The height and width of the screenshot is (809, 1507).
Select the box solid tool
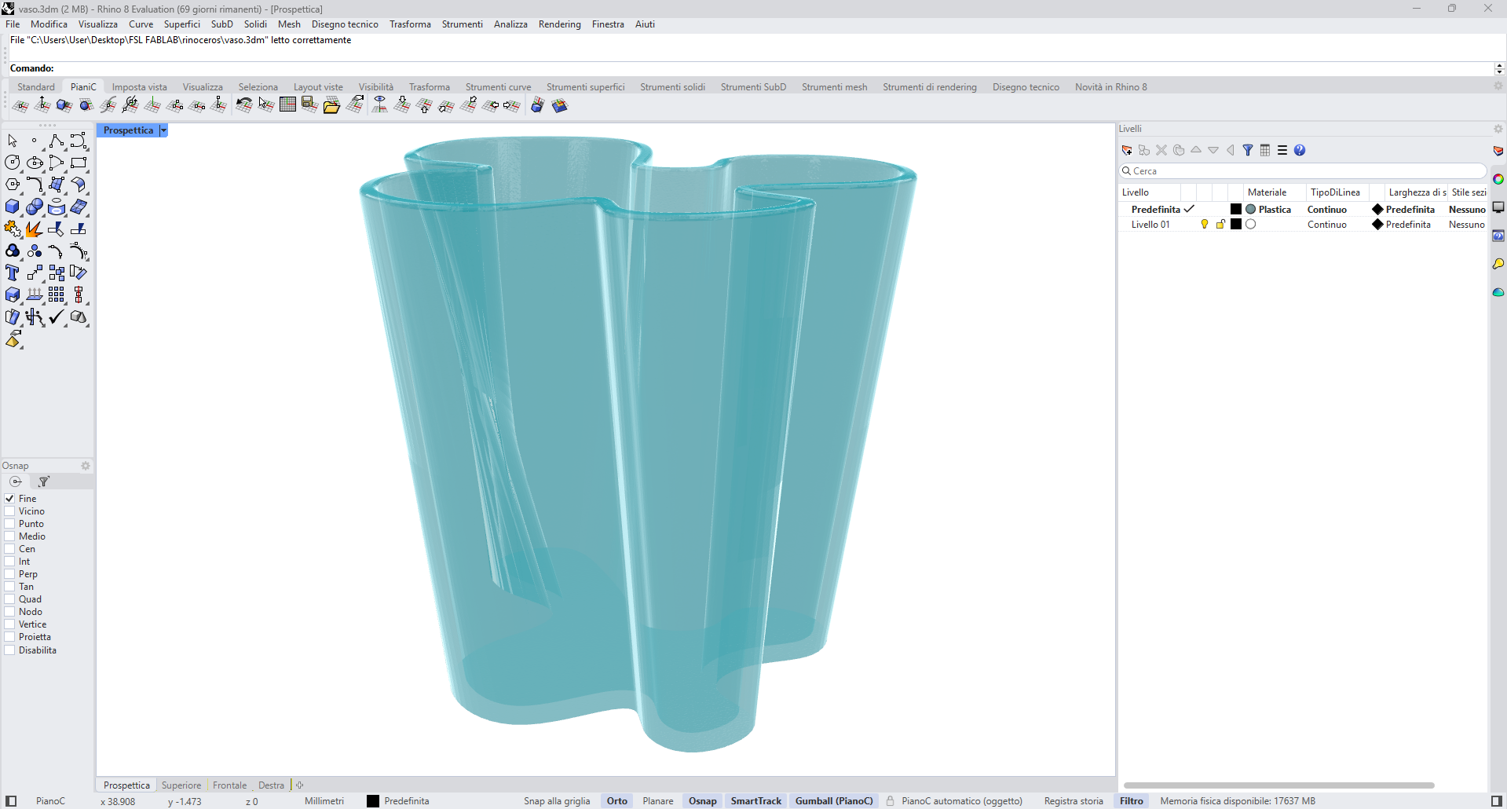[13, 207]
